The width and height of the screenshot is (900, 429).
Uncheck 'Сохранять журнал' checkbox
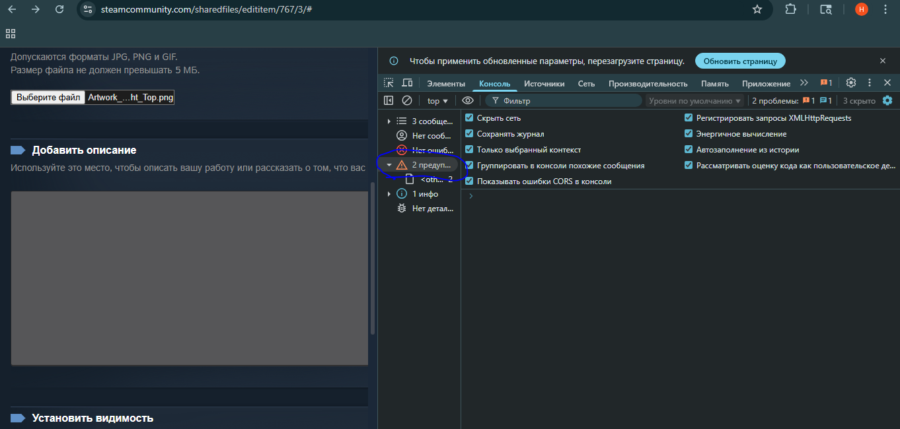469,134
